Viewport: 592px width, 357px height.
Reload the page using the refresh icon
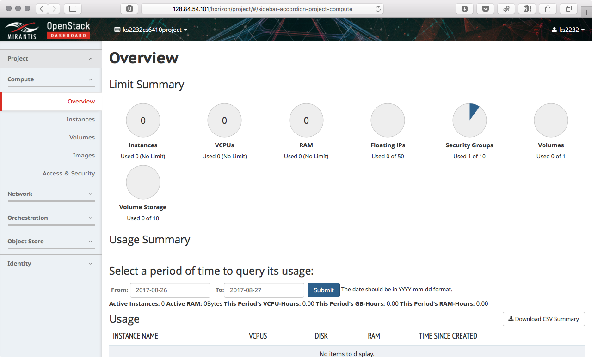378,9
